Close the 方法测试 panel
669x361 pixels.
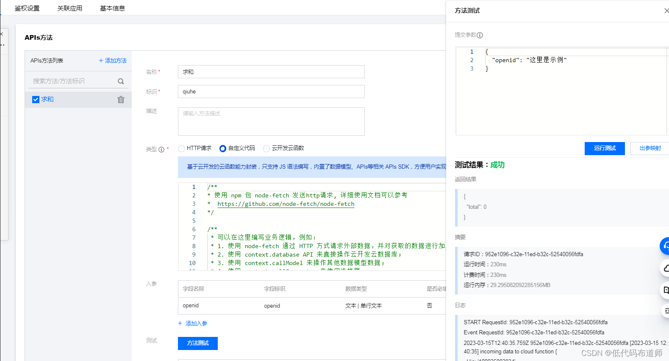pyautogui.click(x=666, y=11)
